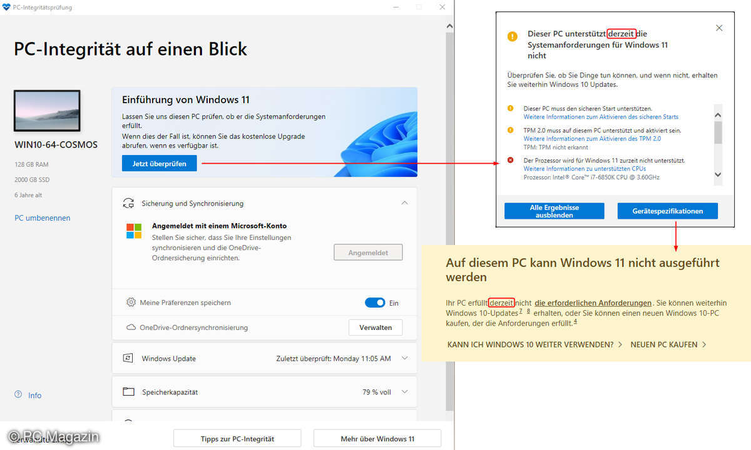The image size is (751, 450).
Task: Click the main window scrollbar up arrow
Action: 449,27
